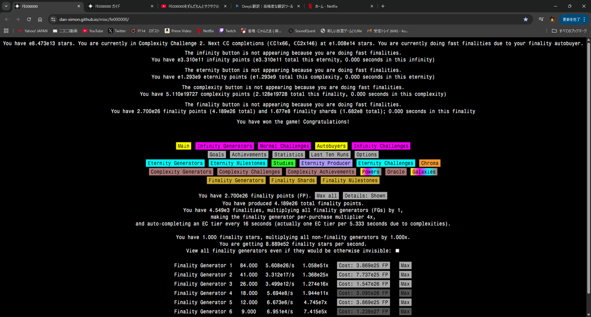Bookmark this page with the star icon
The height and width of the screenshot is (317, 591).
click(525, 19)
